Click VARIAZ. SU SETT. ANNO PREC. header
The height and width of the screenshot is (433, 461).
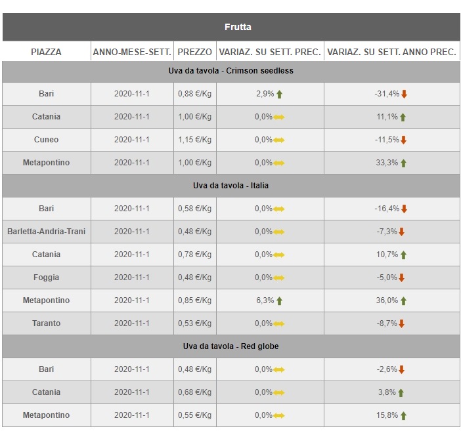pos(391,52)
